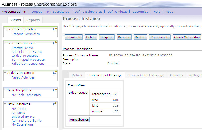Collapse the Task Templates section
This screenshot has height=130, width=202.
(5, 90)
